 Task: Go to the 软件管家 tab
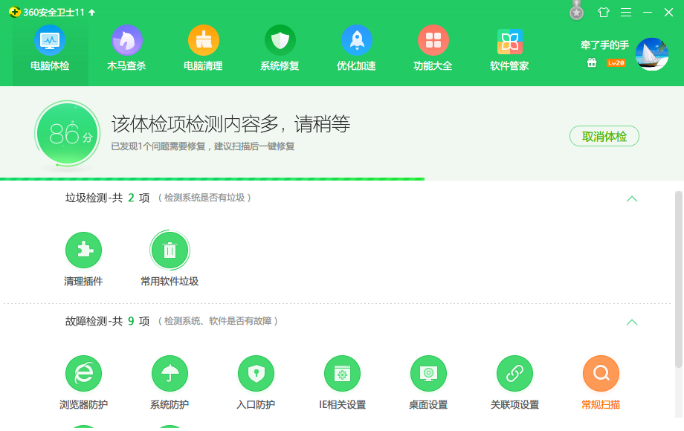[509, 49]
